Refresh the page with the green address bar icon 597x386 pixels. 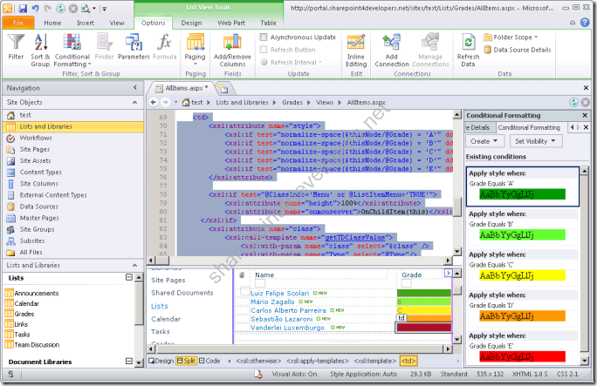coord(573,102)
